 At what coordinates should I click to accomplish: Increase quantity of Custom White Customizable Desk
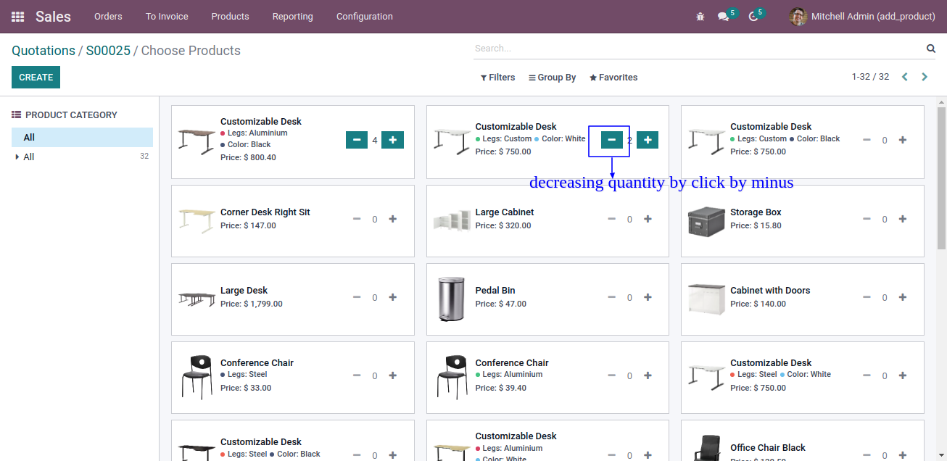(x=648, y=140)
